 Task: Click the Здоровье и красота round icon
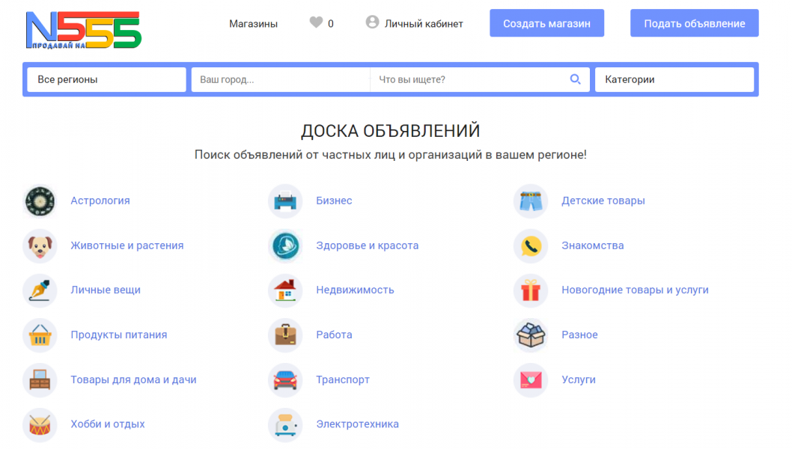click(285, 246)
